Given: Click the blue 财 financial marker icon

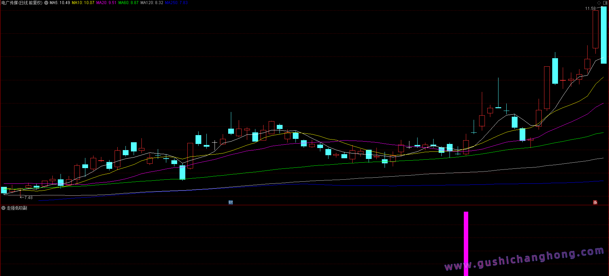Looking at the screenshot, I should [231, 202].
